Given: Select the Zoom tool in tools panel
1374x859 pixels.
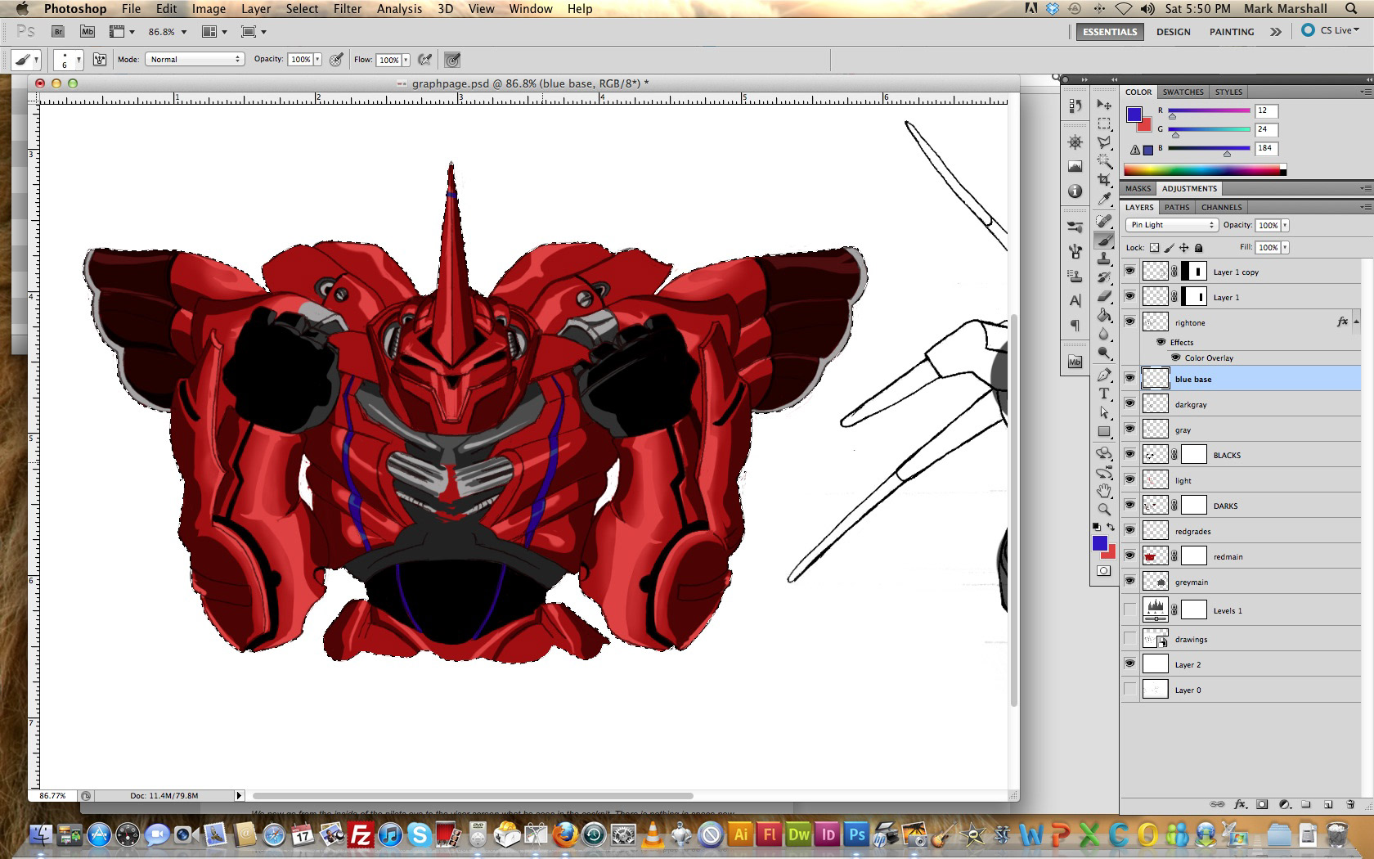Looking at the screenshot, I should click(x=1104, y=509).
